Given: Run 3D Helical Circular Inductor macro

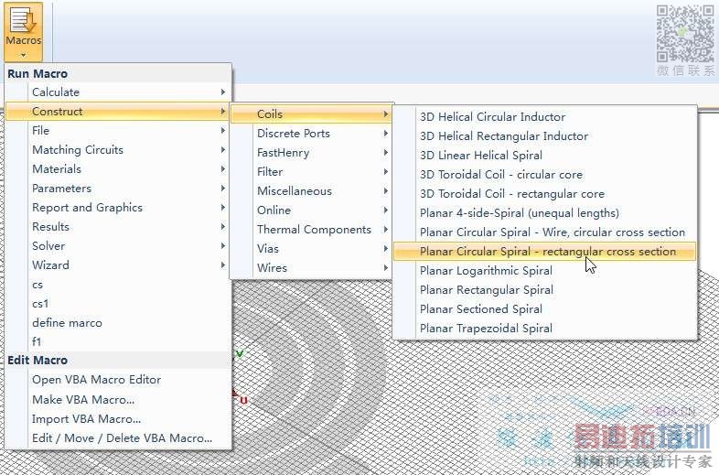Looking at the screenshot, I should pos(545,117).
